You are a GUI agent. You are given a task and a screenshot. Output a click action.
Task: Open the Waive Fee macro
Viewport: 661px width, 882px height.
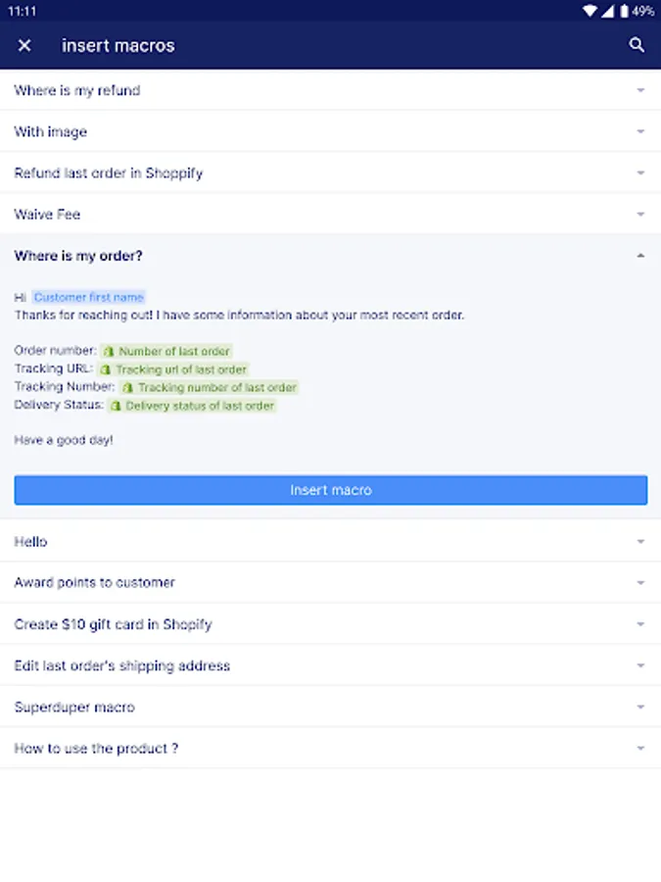click(x=47, y=215)
